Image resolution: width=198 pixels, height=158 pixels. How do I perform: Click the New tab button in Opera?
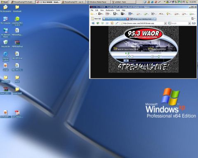pyautogui.click(x=96, y=19)
